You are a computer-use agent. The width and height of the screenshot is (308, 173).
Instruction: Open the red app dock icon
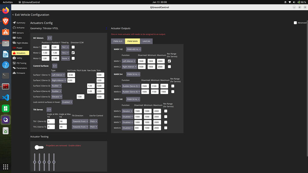click(5, 86)
